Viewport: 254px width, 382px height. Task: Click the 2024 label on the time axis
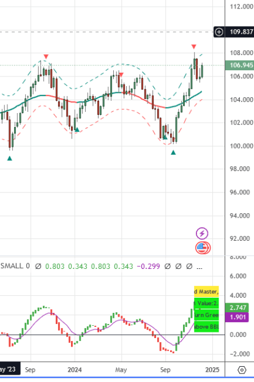click(x=75, y=370)
